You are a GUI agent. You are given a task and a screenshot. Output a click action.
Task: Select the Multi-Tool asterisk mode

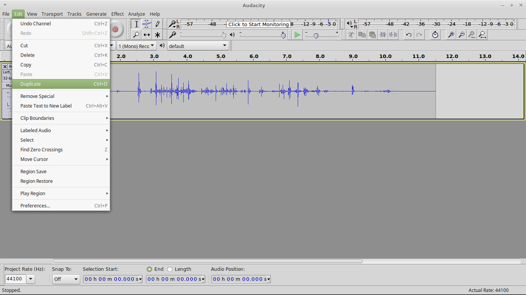point(157,35)
